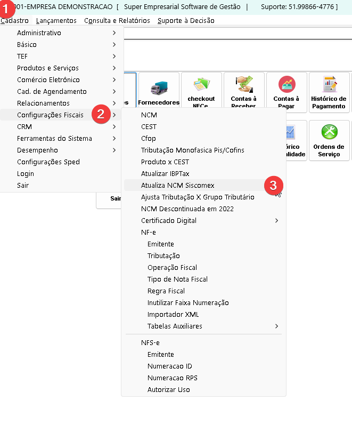Open Ordens de Serviço wrench icon
Image resolution: width=352 pixels, height=432 pixels.
[x=329, y=140]
